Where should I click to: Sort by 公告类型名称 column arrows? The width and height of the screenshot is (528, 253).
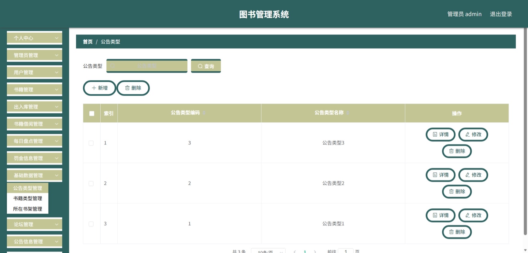point(348,113)
